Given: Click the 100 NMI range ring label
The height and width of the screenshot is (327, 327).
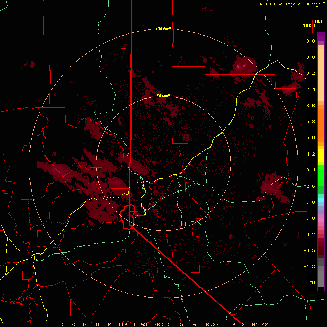Looking at the screenshot, I should pyautogui.click(x=163, y=29).
